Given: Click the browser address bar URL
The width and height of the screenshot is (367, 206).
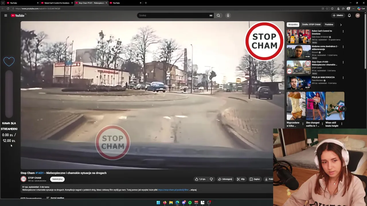Looking at the screenshot, I should pyautogui.click(x=38, y=9).
